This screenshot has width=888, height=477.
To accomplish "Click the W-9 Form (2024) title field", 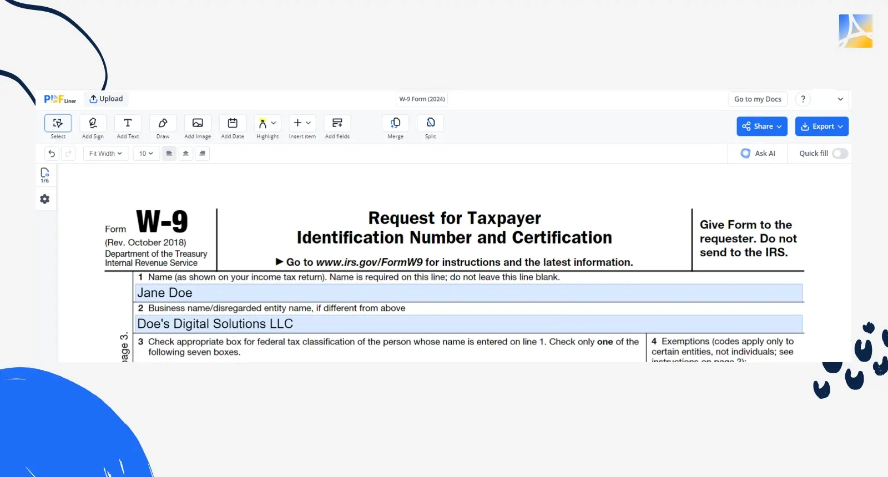I will [x=422, y=99].
